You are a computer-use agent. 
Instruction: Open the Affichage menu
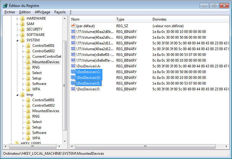[x=43, y=12]
